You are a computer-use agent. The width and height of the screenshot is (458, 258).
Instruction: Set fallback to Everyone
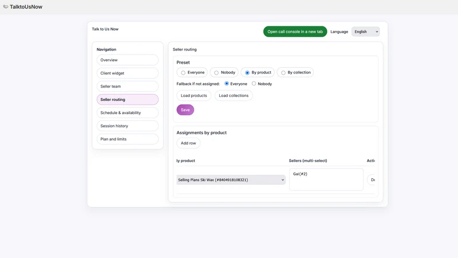[227, 84]
